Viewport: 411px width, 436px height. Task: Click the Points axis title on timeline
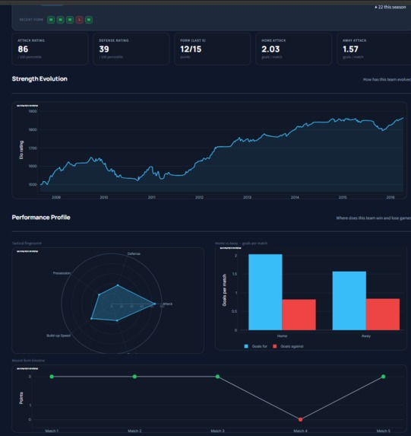21,398
